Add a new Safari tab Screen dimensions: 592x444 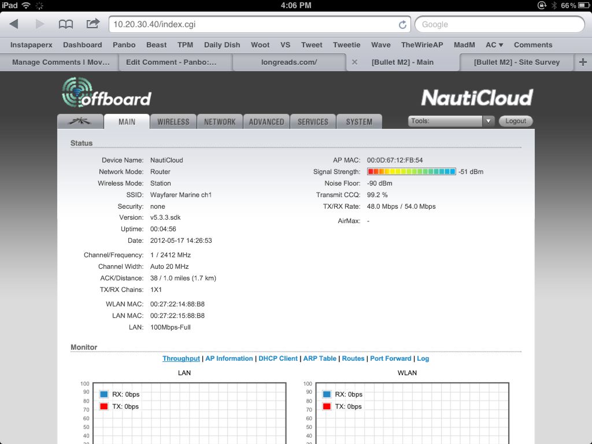(x=583, y=62)
